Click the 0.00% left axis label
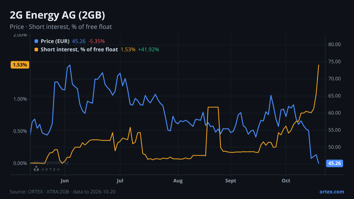The height and width of the screenshot is (199, 354). point(20,163)
